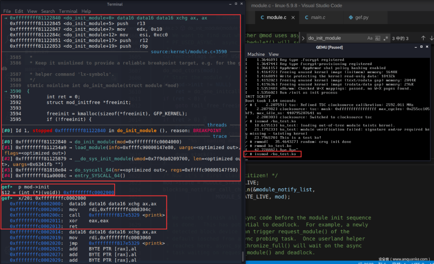Click 'INIT SCRIPT' line in QEMU
Screen dimensions: 434x264
tap(258, 96)
